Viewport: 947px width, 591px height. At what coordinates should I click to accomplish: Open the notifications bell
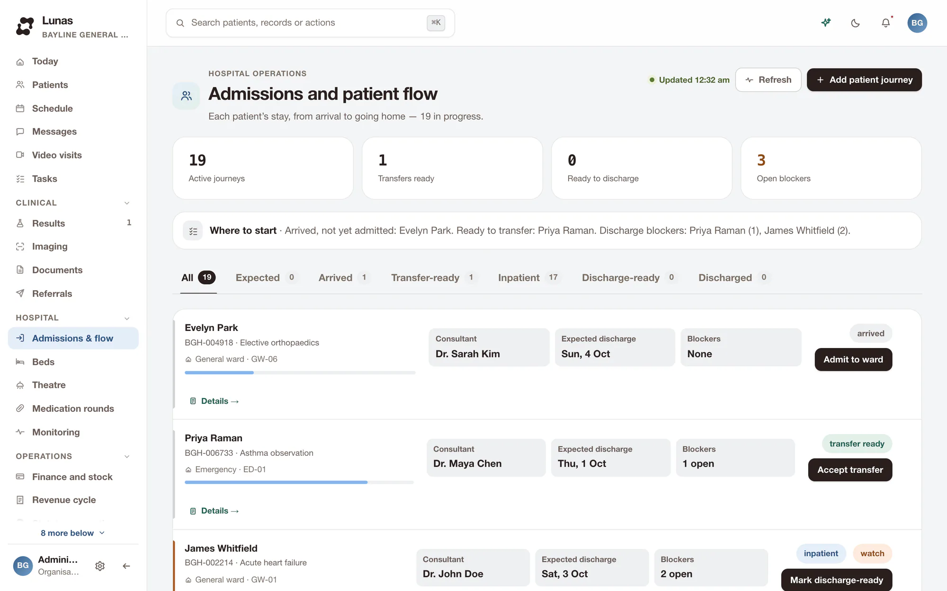tap(886, 23)
